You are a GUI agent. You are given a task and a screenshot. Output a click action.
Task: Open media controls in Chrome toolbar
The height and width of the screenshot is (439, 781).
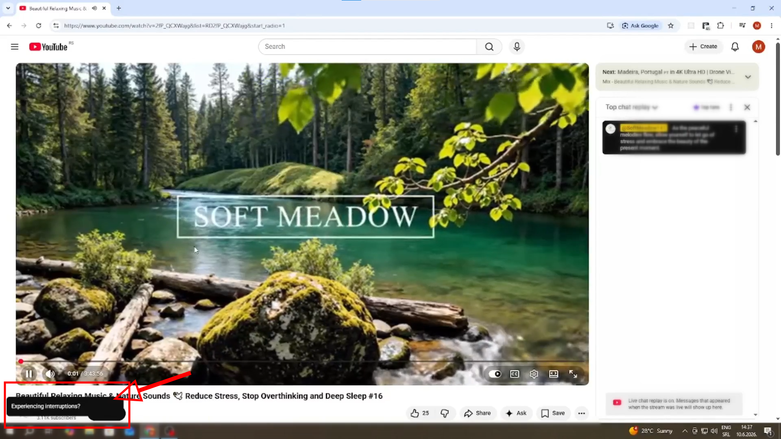(742, 26)
